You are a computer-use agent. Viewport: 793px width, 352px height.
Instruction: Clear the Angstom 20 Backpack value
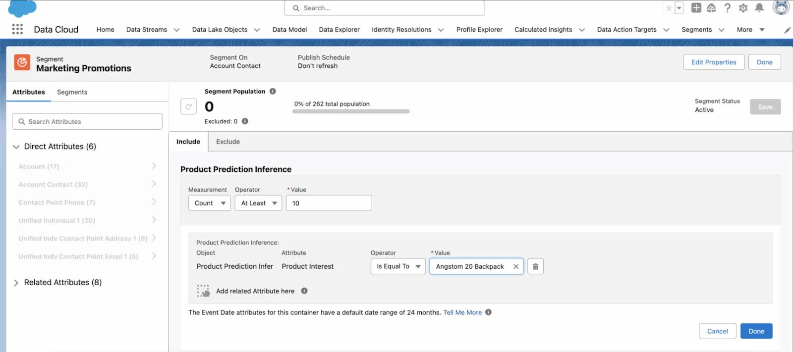(x=516, y=266)
